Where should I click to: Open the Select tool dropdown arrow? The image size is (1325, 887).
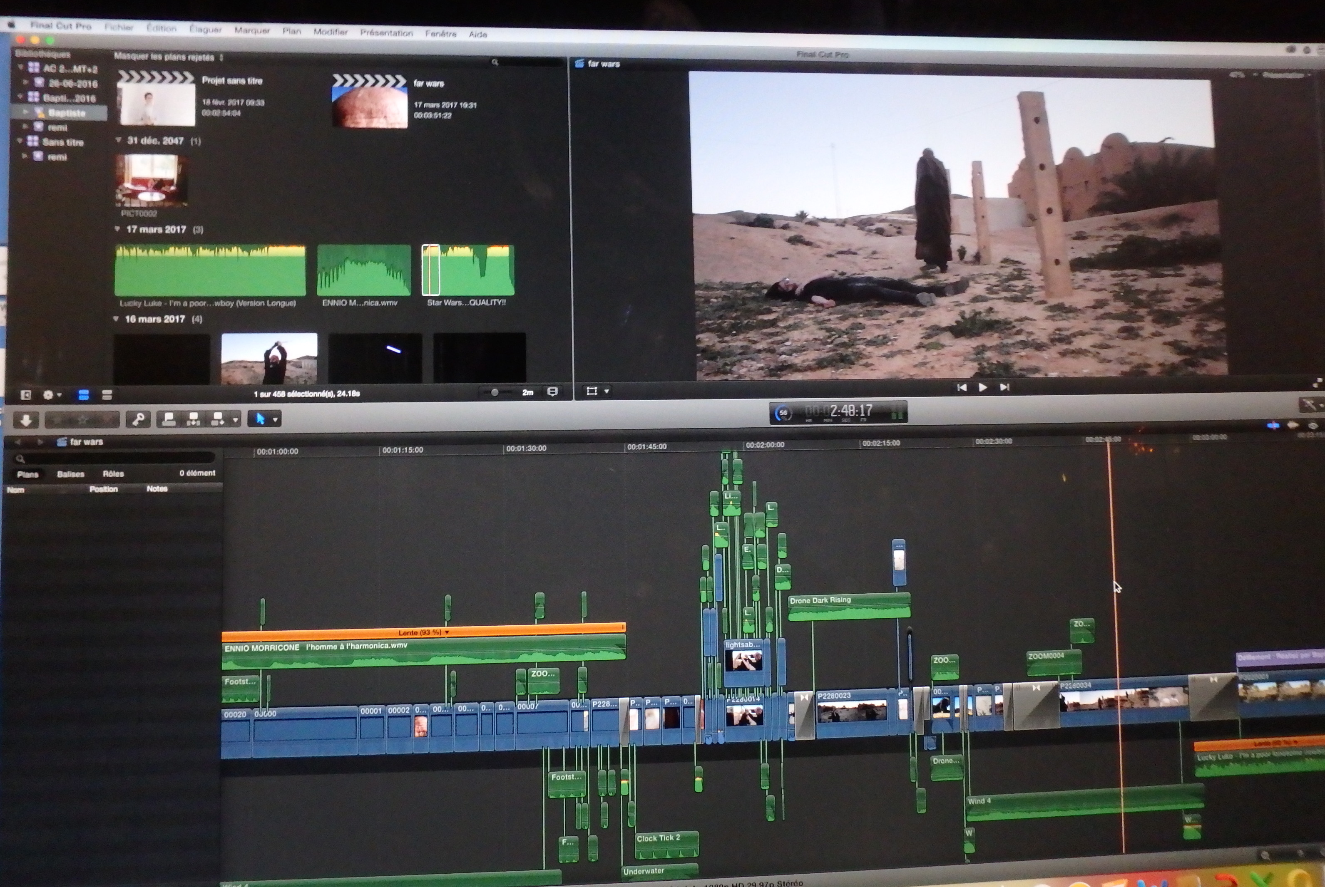click(x=276, y=419)
